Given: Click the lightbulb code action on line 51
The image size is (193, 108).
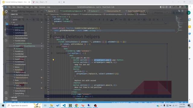Looking at the screenshot, I should point(53,60).
